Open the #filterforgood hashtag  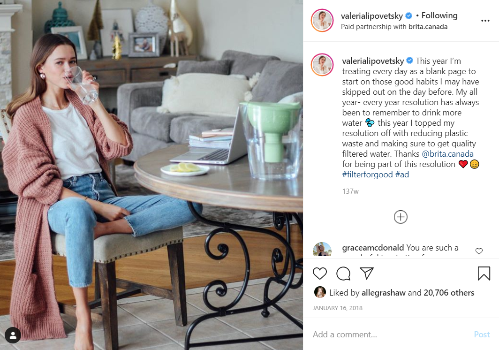(367, 175)
